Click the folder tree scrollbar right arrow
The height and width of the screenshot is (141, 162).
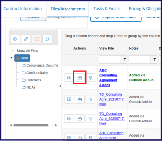(56, 125)
